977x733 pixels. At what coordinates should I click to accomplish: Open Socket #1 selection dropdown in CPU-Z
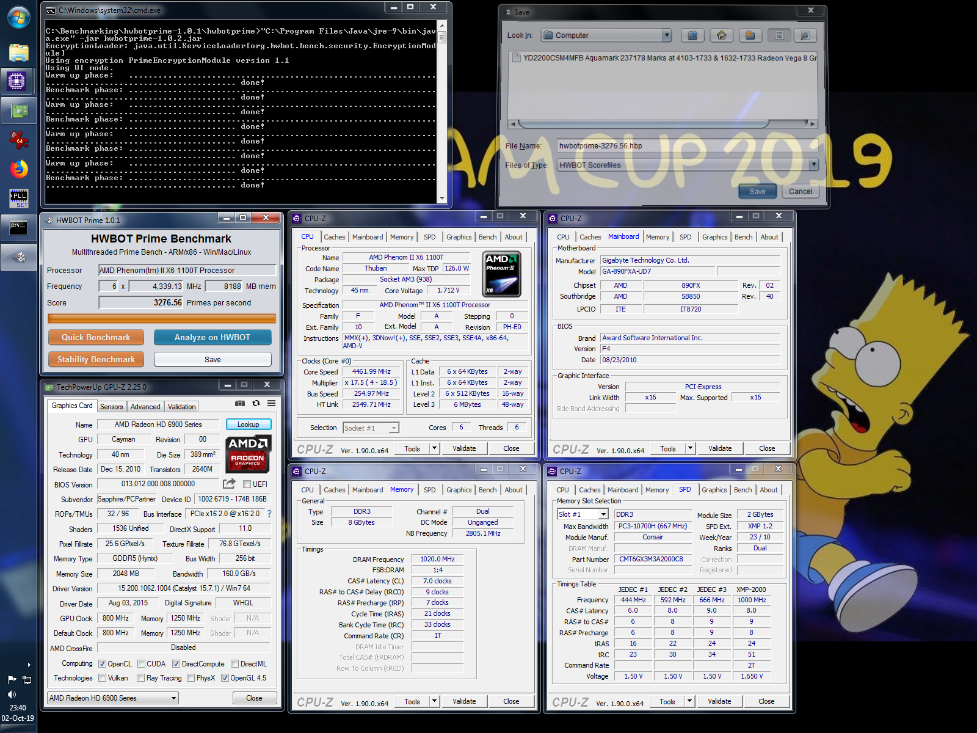[x=394, y=428]
